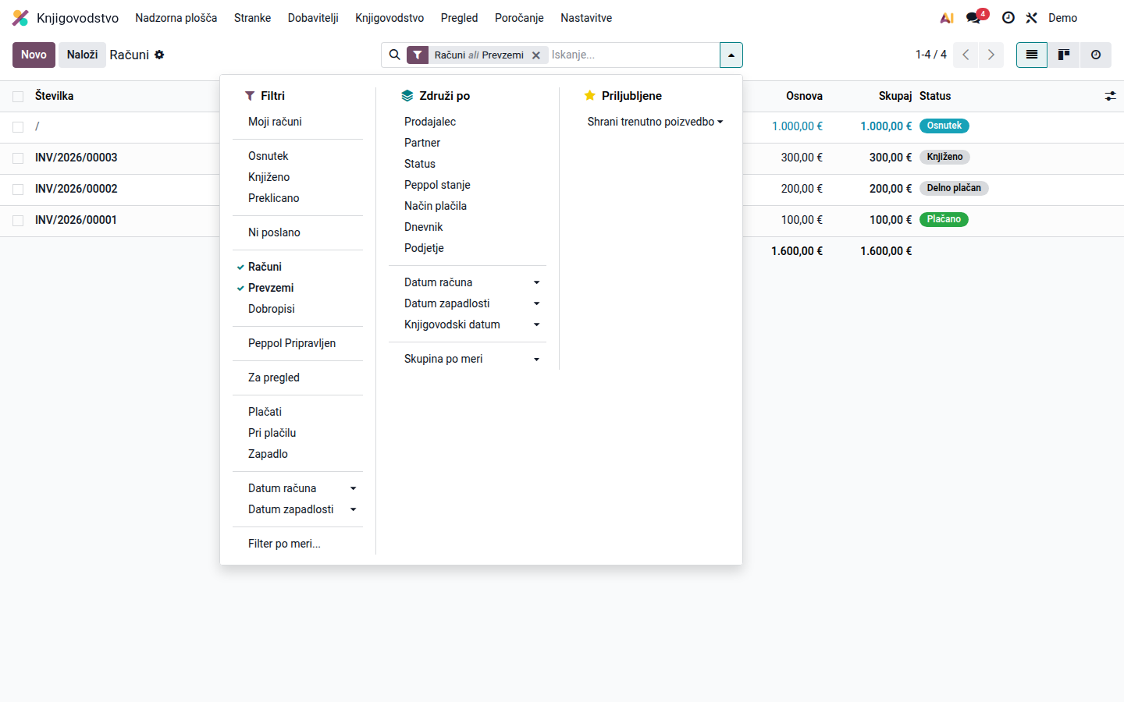Remove the Računi ali Prevzemi filter facet
Image resolution: width=1124 pixels, height=702 pixels.
pos(536,55)
